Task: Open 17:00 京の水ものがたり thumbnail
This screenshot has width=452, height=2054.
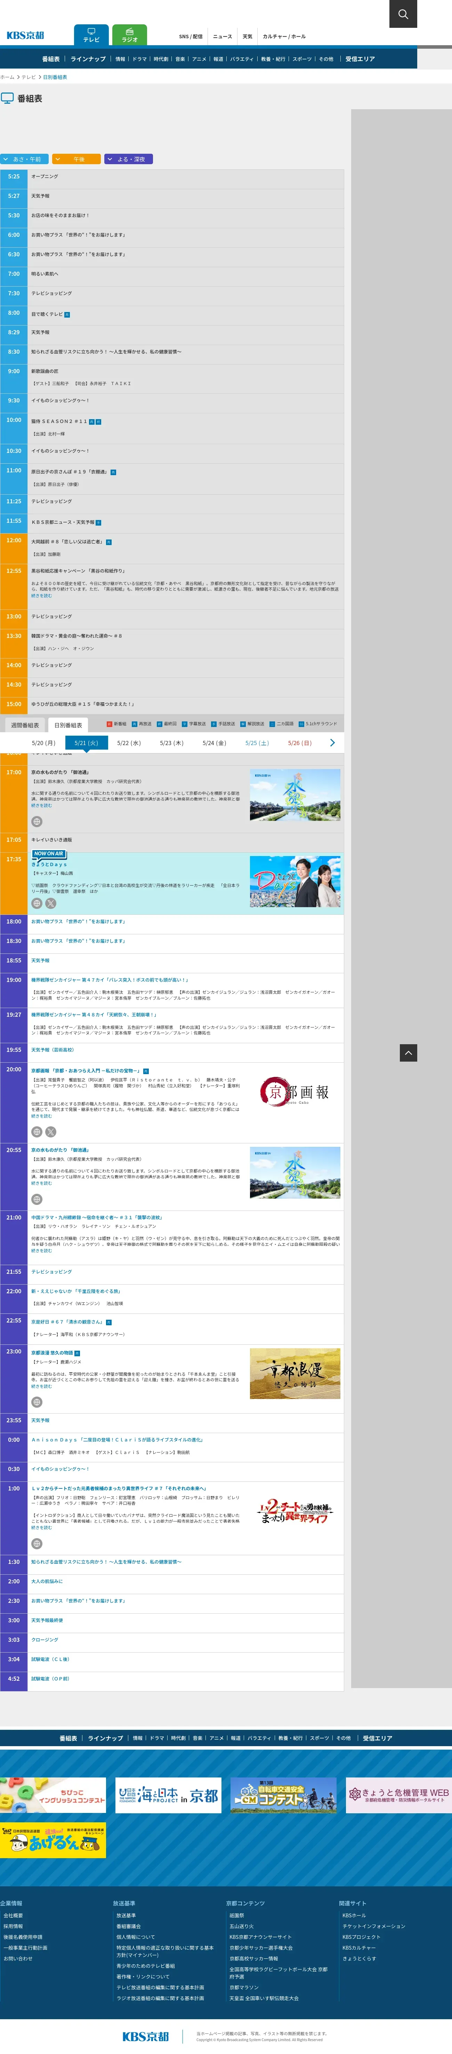Action: (x=295, y=795)
